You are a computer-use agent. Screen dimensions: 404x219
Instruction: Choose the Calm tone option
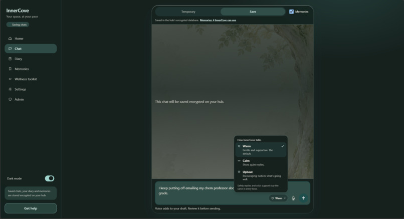click(x=261, y=162)
